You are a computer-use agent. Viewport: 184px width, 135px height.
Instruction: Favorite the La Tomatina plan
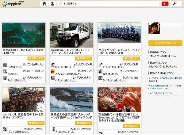132,126
